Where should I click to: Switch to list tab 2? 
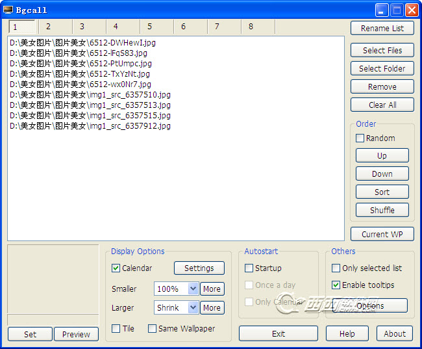point(55,27)
